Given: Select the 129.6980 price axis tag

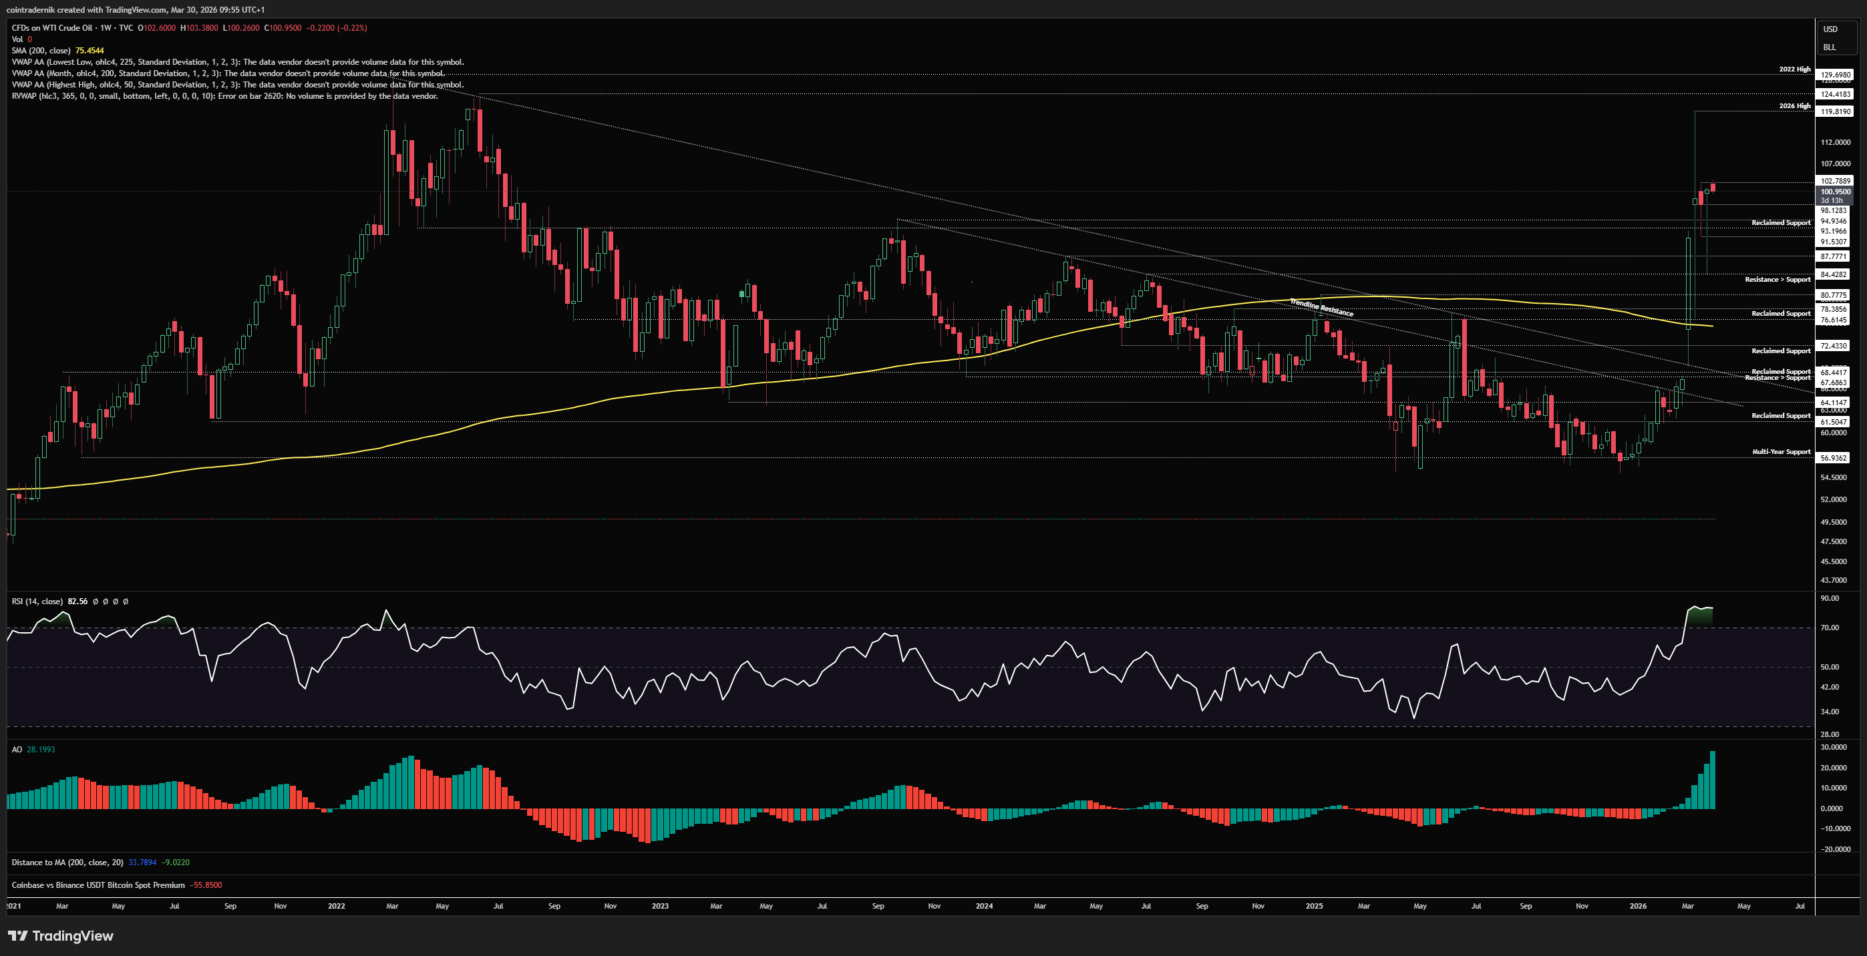Looking at the screenshot, I should 1835,75.
